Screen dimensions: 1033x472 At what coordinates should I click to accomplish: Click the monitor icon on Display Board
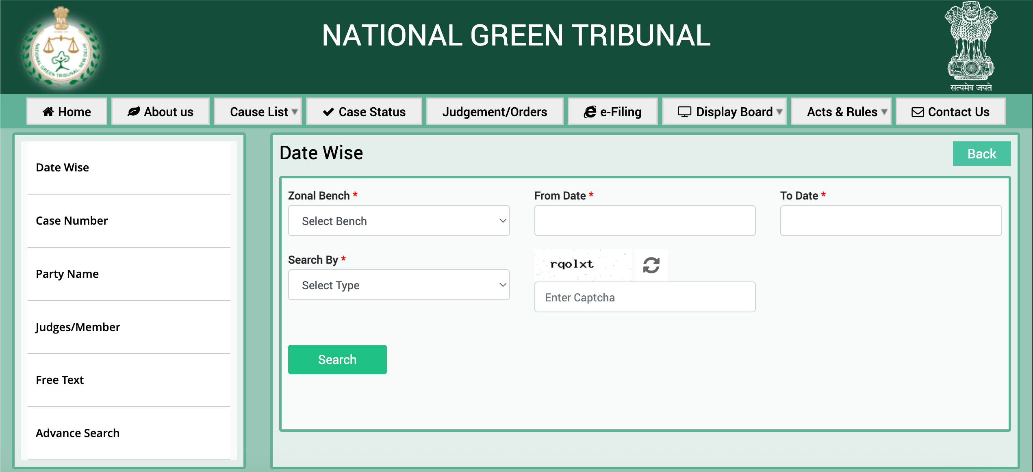click(x=684, y=112)
